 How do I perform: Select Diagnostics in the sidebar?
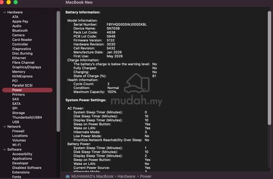point(21,49)
